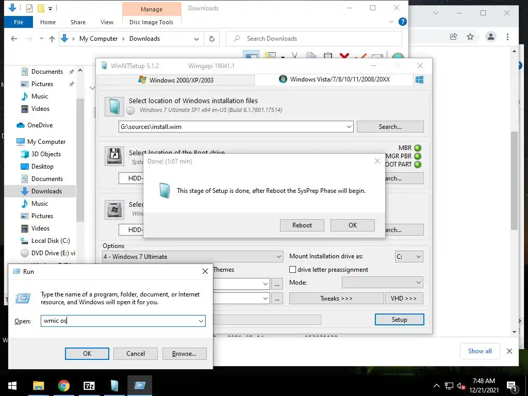Select OneDrive in the navigation pane
Screen dimensions: 528x396
click(40, 125)
